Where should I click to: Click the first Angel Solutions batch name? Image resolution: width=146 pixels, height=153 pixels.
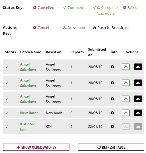(28, 67)
